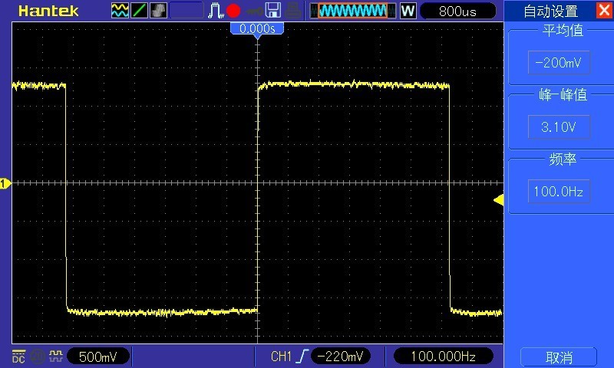Viewport: 614px width, 368px height.
Task: Select the yellow waveform channel icon
Action: click(x=120, y=11)
